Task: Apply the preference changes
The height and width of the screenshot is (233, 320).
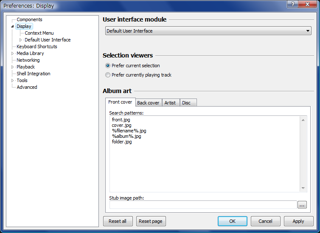Action: (x=299, y=221)
